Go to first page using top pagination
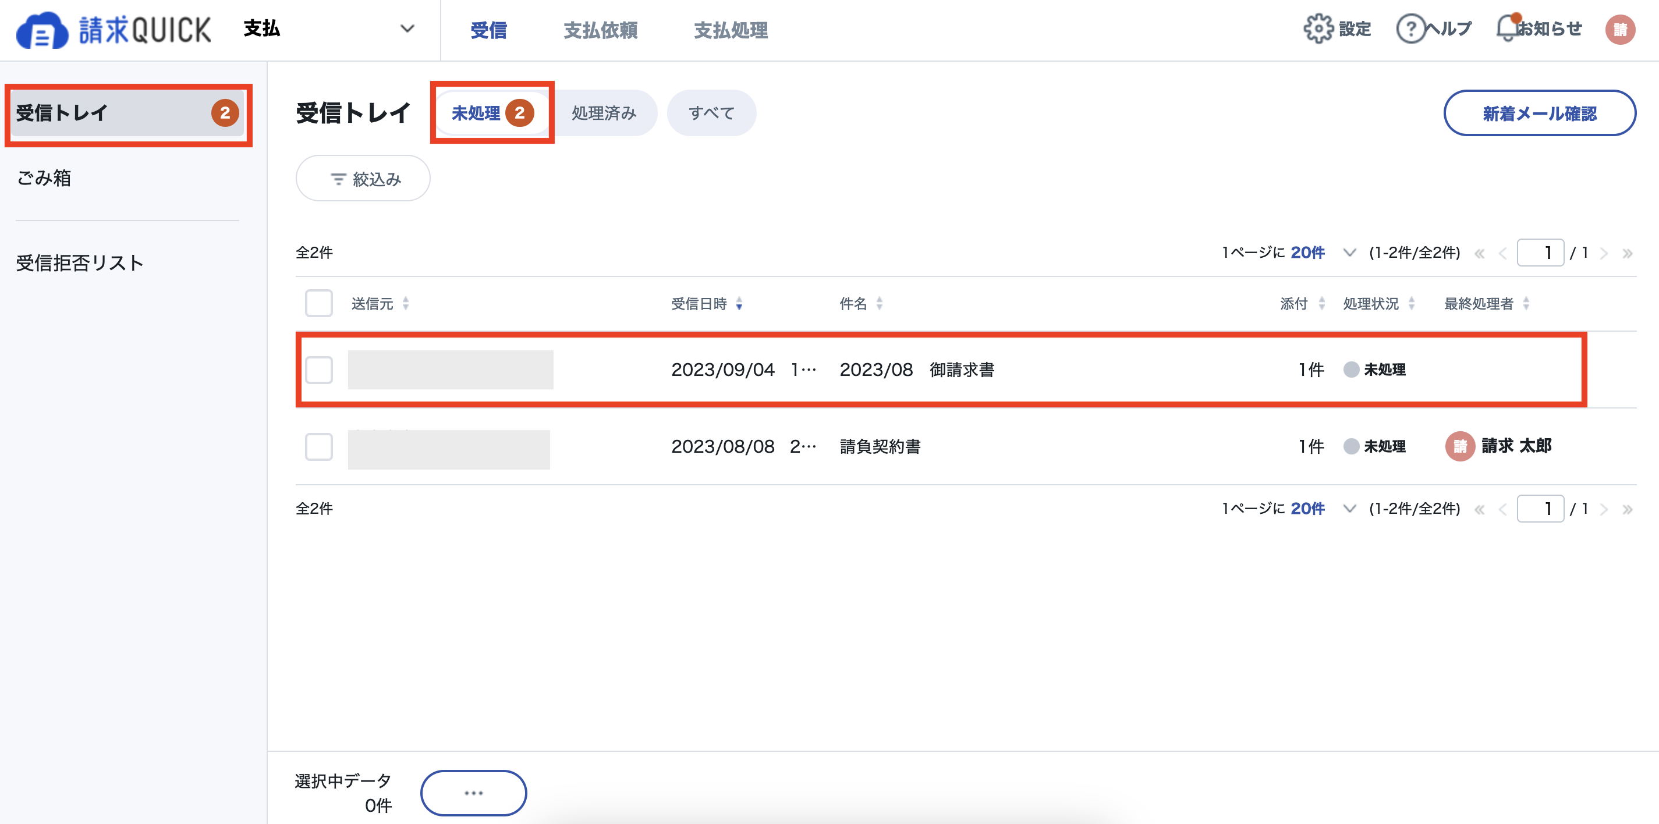1659x824 pixels. pos(1480,253)
